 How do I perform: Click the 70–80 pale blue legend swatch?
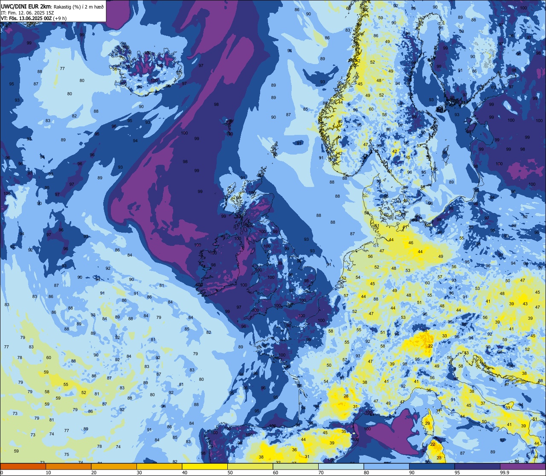click(x=341, y=467)
